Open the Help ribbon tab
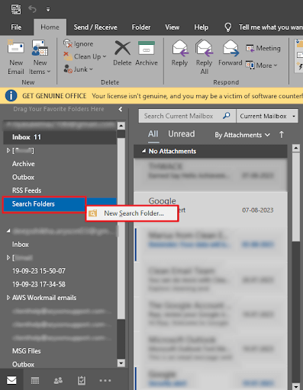The height and width of the screenshot is (390, 303). coord(201,27)
